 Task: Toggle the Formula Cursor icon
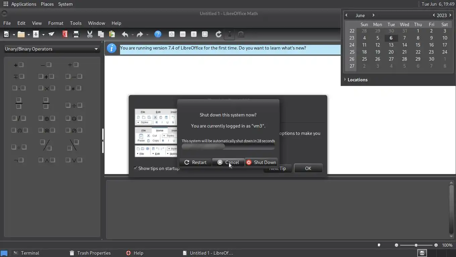click(x=229, y=34)
